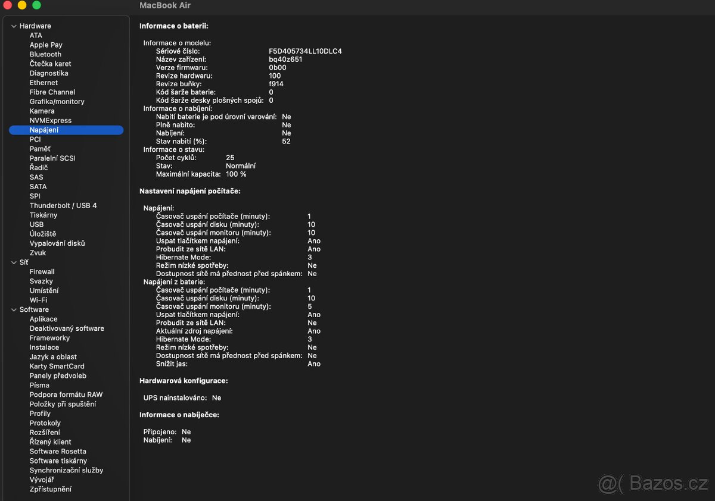The height and width of the screenshot is (501, 715).
Task: Select Položky při spuštění entry
Action: (63, 404)
